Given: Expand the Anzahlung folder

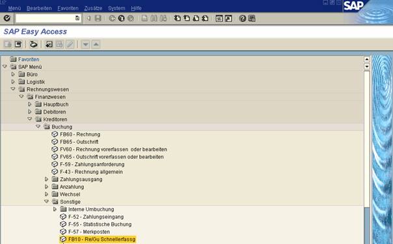Looking at the screenshot, I should (x=46, y=186).
